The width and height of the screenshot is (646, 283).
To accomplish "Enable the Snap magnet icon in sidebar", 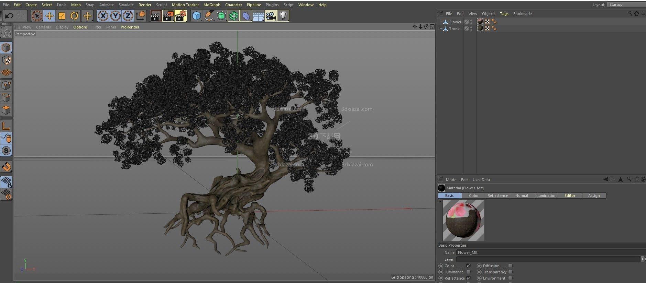I will [6, 167].
